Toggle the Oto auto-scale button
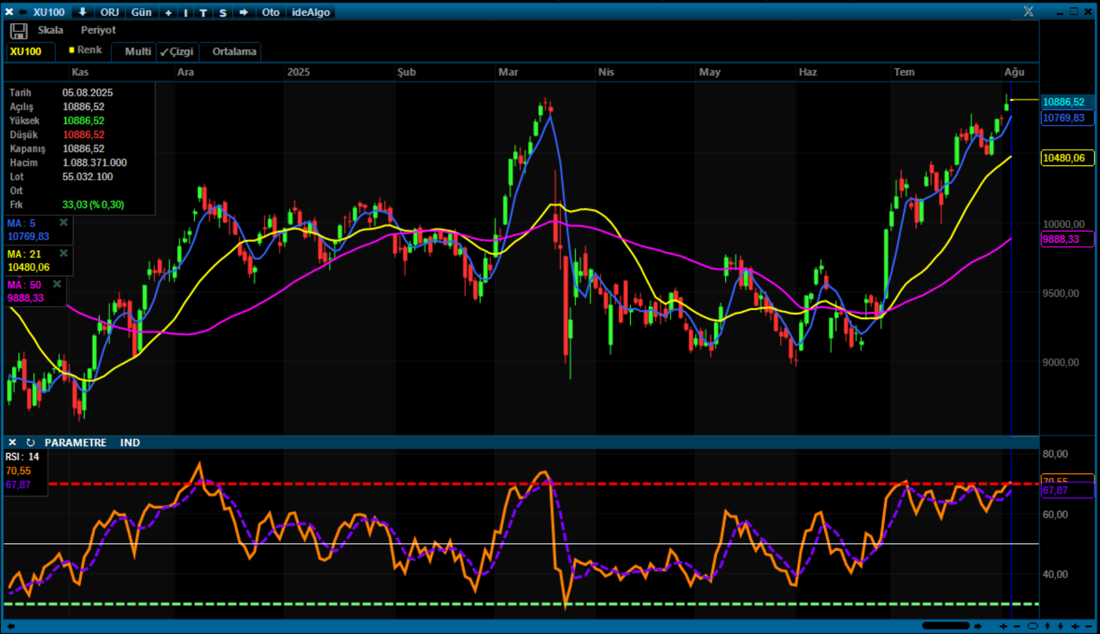This screenshot has width=1100, height=634. (271, 12)
